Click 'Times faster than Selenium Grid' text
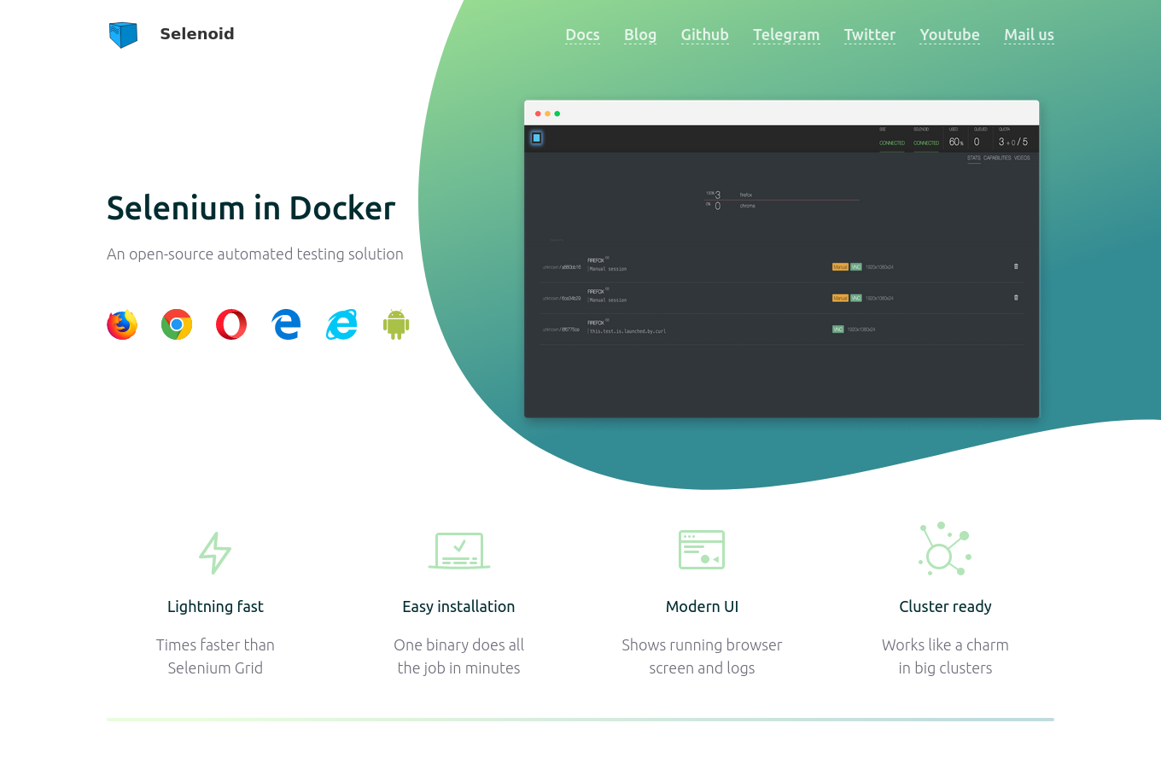Viewport: 1161px width, 758px height. [215, 656]
